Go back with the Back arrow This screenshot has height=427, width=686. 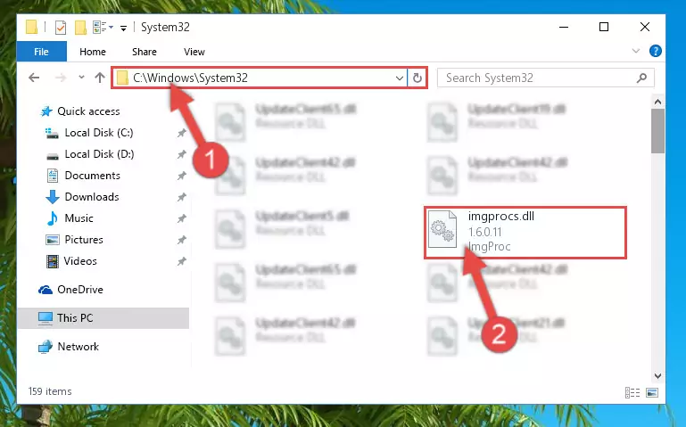tap(34, 78)
